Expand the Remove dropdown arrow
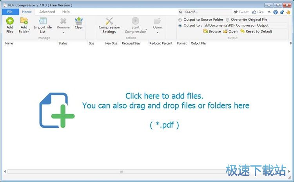Image resolution: width=294 pixels, height=182 pixels. click(63, 32)
